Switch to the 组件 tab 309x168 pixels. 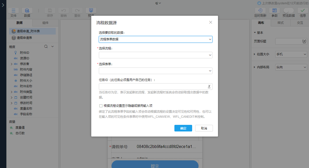coord(45,23)
